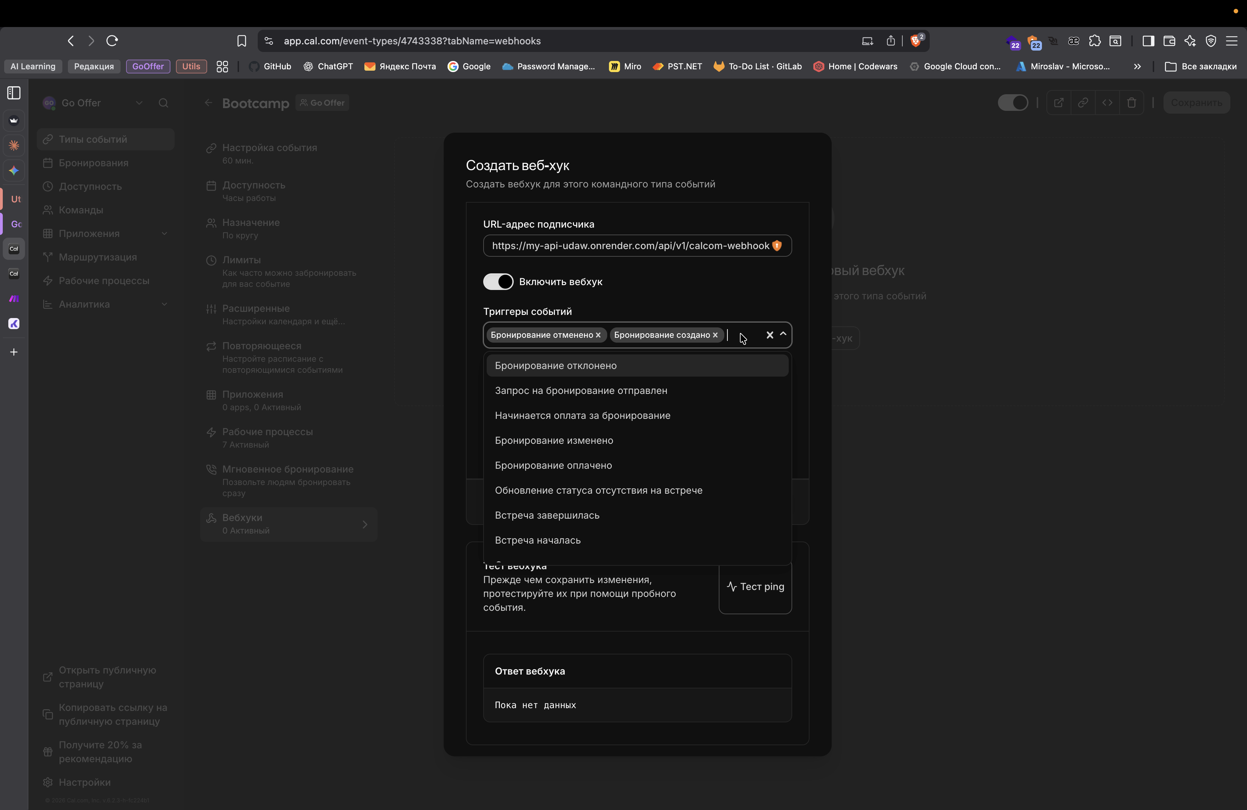The width and height of the screenshot is (1247, 810).
Task: Show more bookmarks via chevron overflow
Action: click(1137, 67)
